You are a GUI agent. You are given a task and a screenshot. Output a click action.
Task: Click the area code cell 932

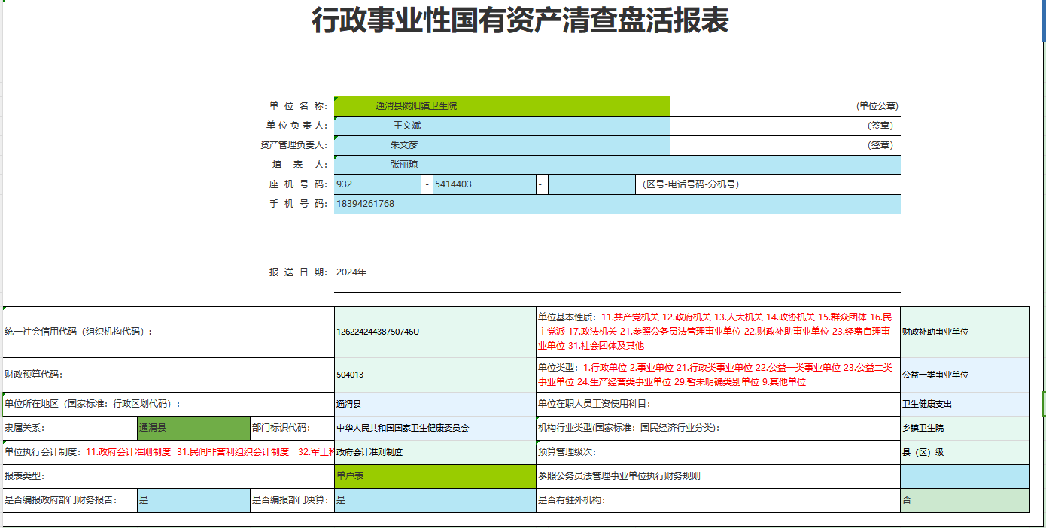coord(377,184)
